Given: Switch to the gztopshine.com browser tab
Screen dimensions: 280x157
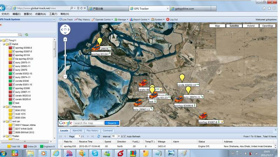Looking at the screenshot, I should [x=190, y=8].
